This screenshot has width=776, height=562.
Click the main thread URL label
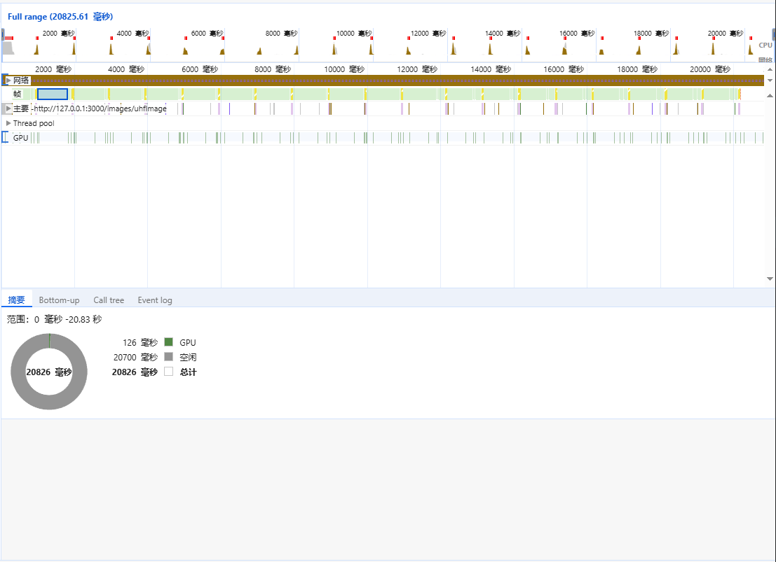tap(100, 108)
